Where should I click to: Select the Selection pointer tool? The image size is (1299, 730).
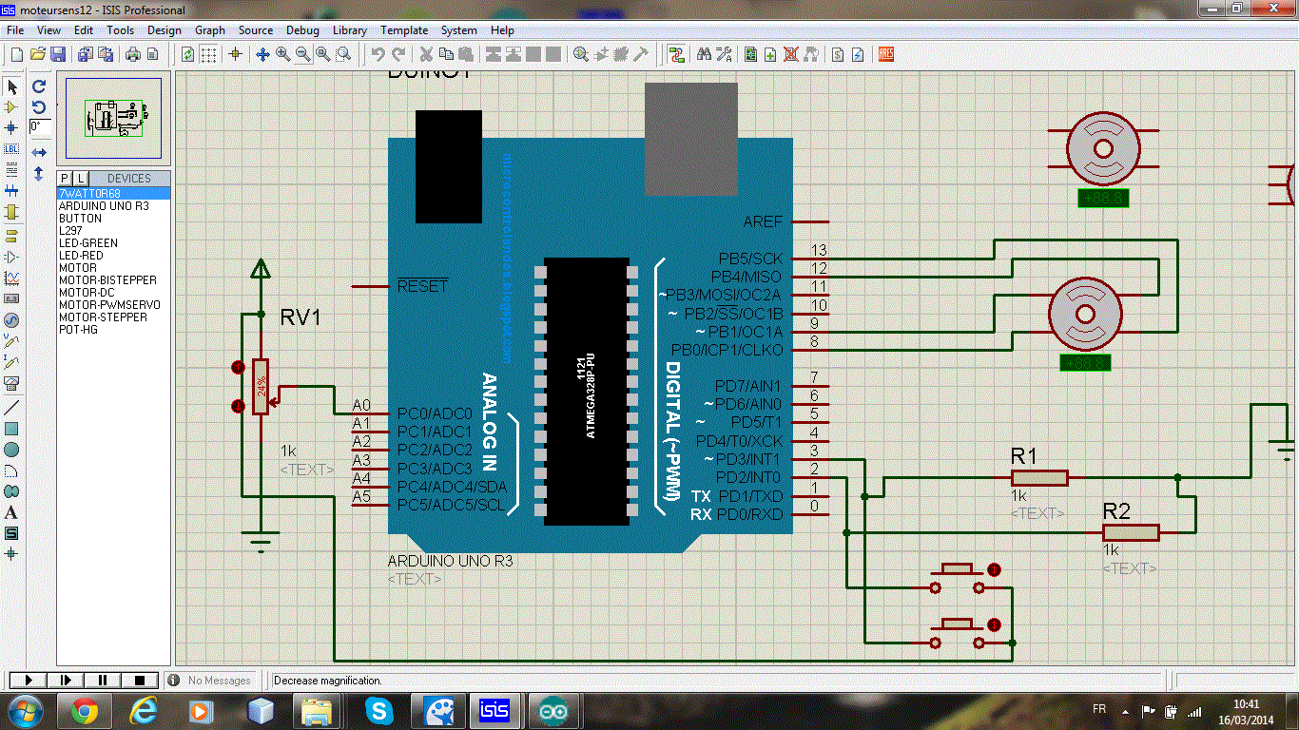12,86
